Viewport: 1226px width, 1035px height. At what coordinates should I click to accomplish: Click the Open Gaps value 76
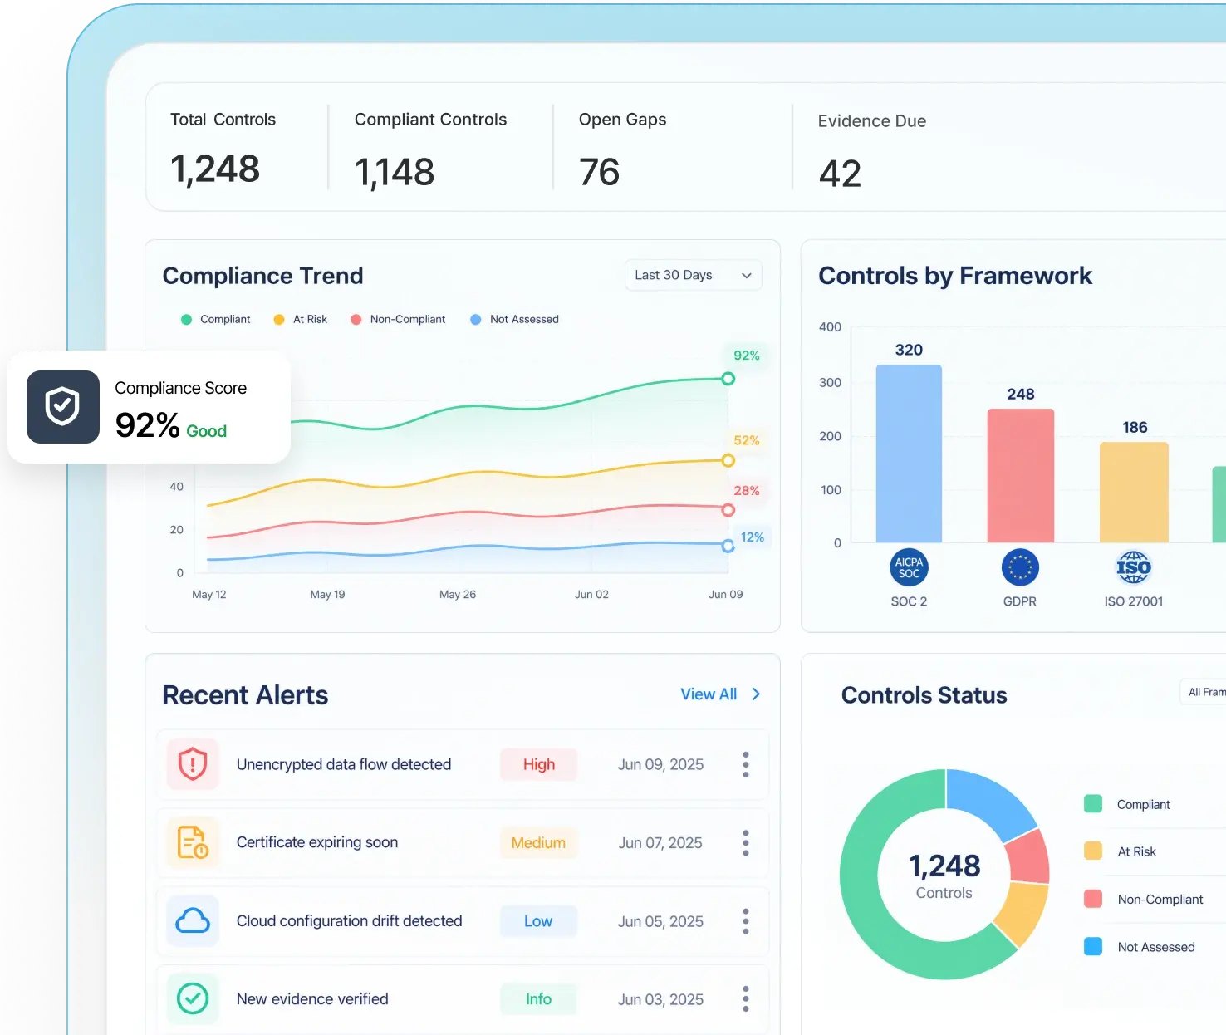[600, 173]
